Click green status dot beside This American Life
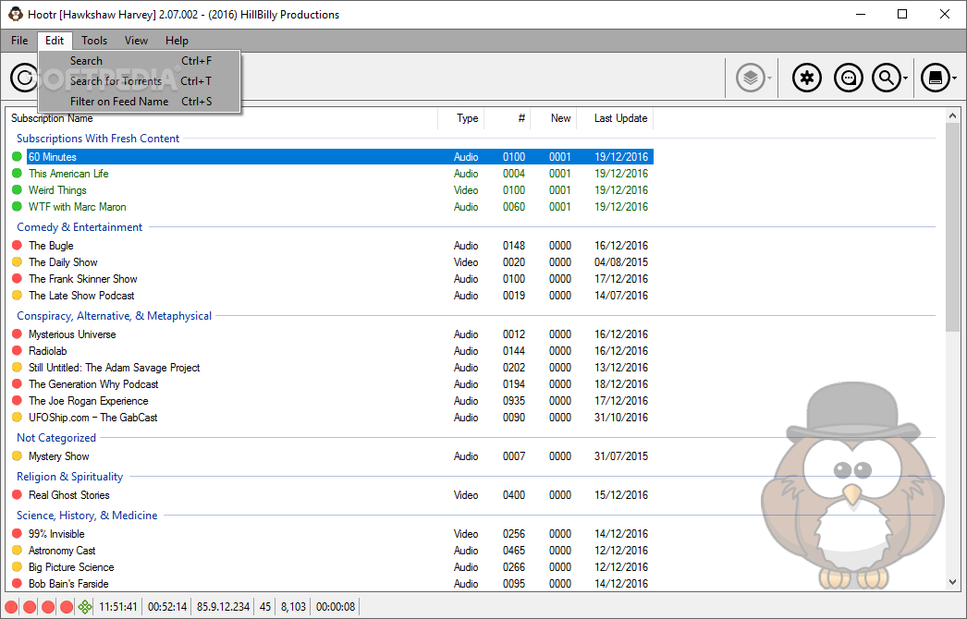Viewport: 967px width, 619px height. [17, 174]
